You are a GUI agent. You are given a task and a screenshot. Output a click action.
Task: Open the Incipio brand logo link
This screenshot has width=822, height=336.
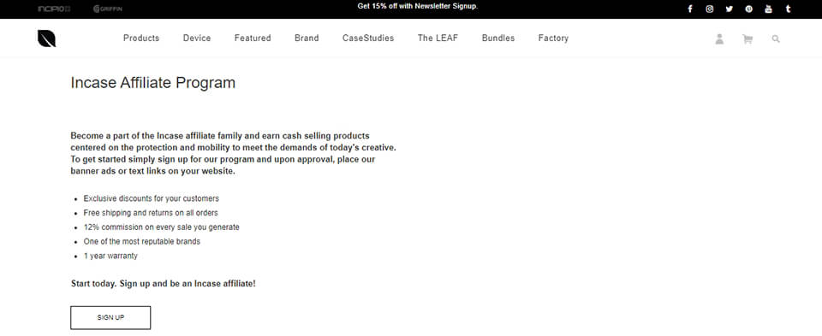(x=54, y=9)
